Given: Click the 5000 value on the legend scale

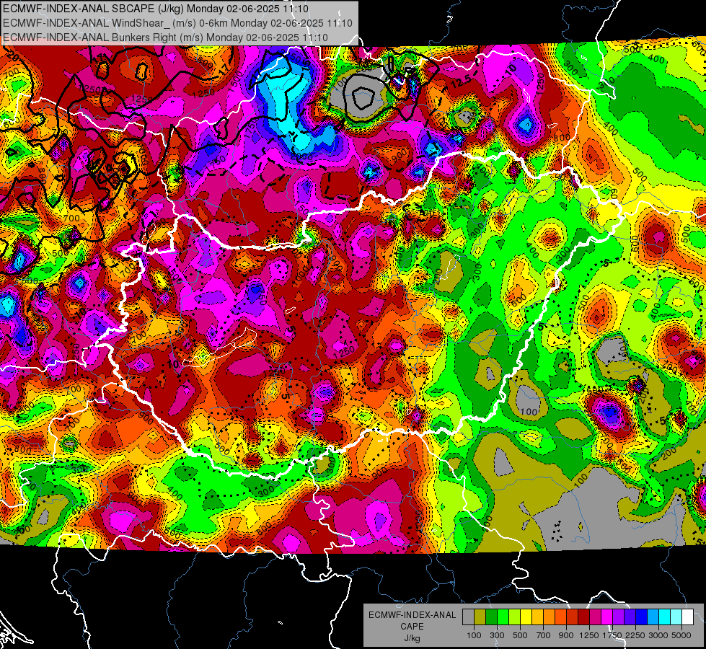Looking at the screenshot, I should click(x=681, y=635).
